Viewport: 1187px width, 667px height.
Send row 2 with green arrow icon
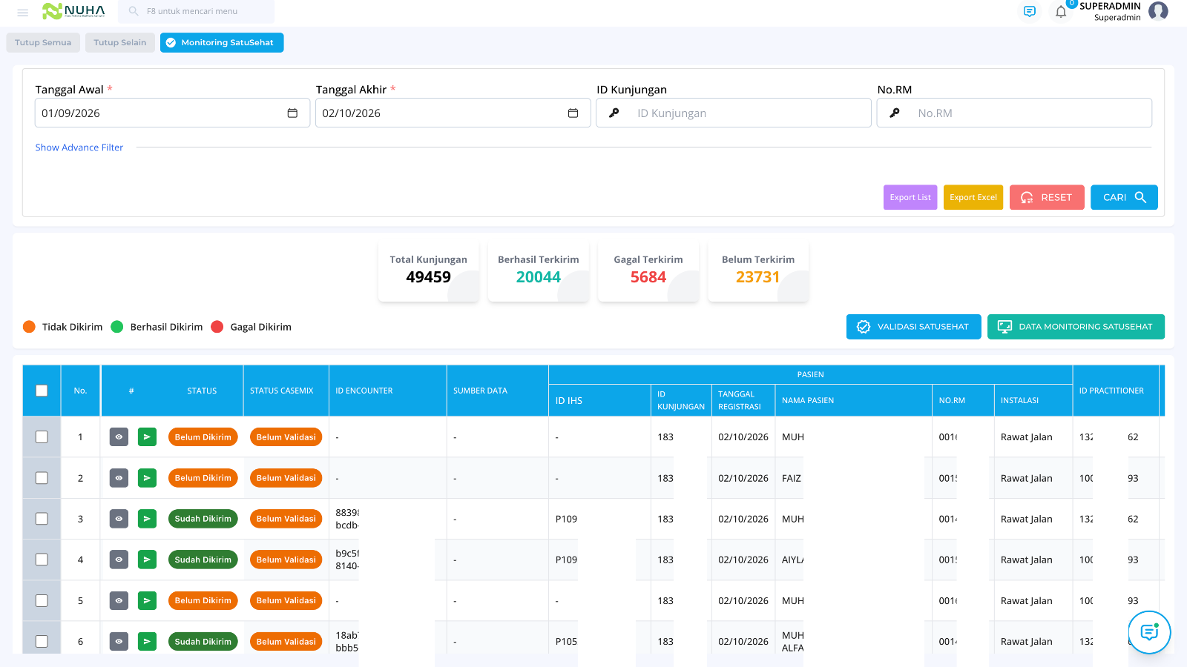147,478
